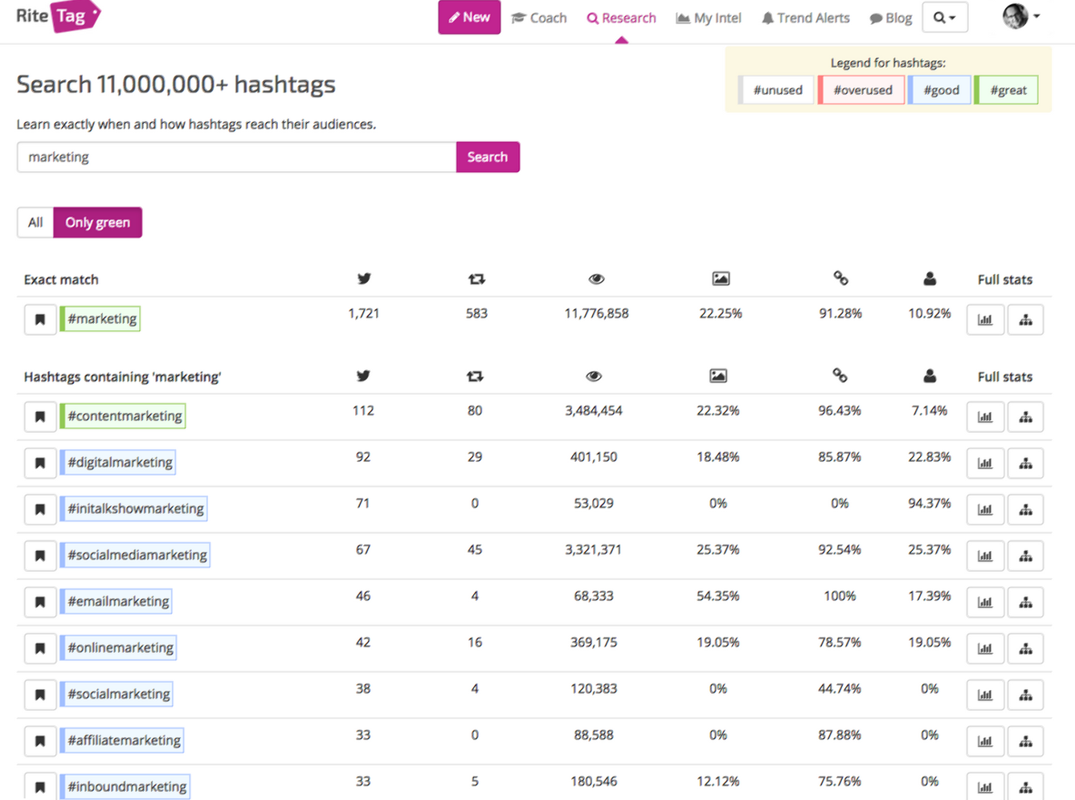Create a New post
The height and width of the screenshot is (800, 1075).
pos(469,18)
